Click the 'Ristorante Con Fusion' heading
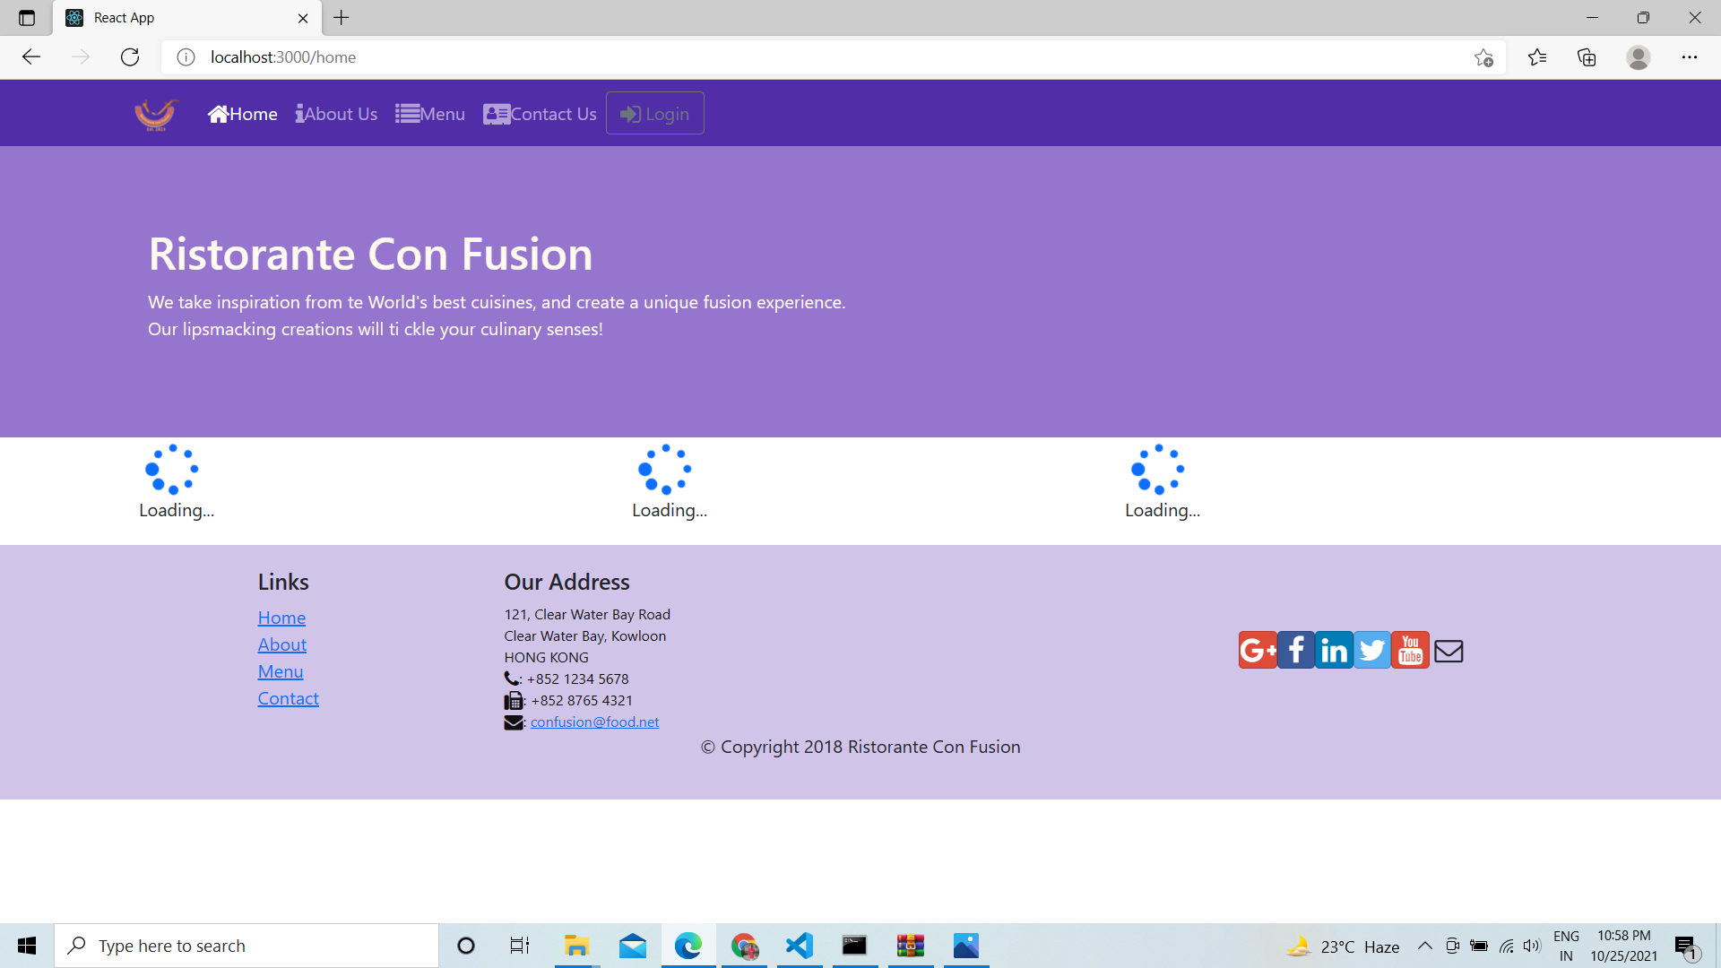This screenshot has height=968, width=1721. pos(370,254)
